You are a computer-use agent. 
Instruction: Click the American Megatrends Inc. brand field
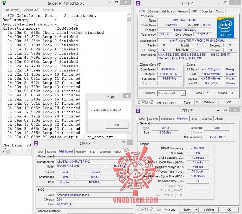[94, 195]
